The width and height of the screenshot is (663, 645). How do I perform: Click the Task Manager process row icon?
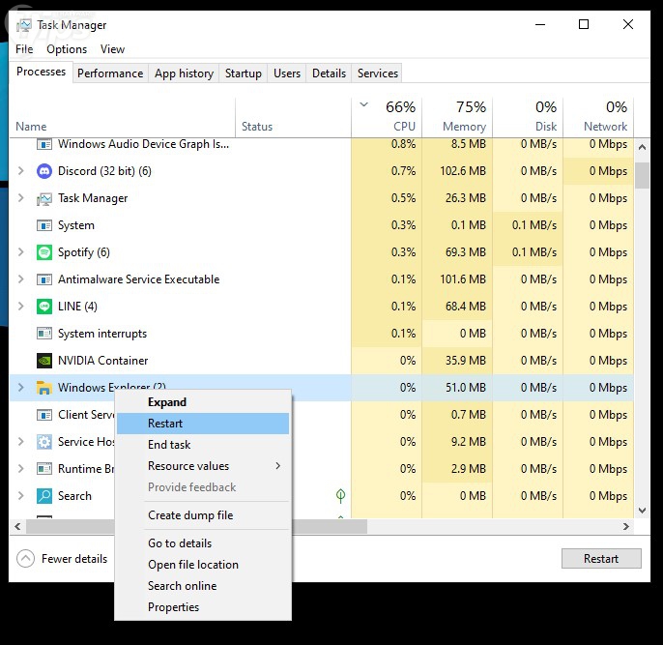coord(44,198)
